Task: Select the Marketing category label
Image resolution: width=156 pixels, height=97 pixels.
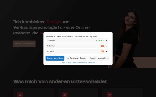Action: coord(50,51)
